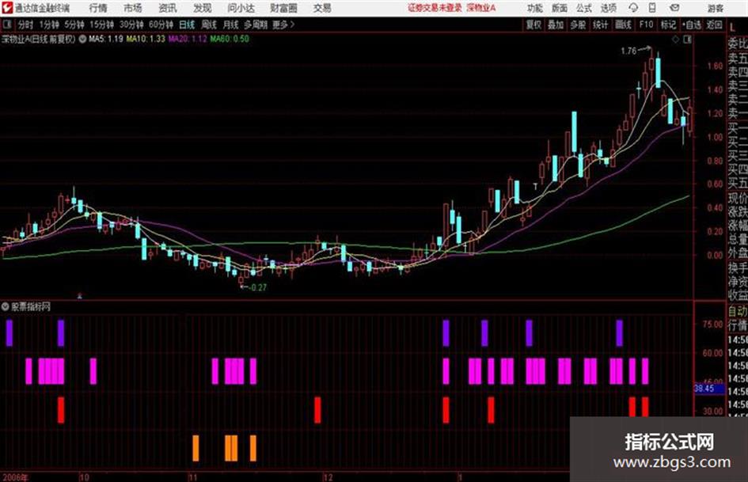Click the 现价 row in quote panel

point(738,198)
